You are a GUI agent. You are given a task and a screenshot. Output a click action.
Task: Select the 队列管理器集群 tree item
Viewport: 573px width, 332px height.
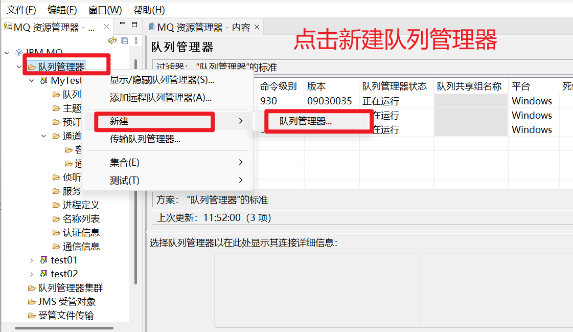click(x=71, y=288)
